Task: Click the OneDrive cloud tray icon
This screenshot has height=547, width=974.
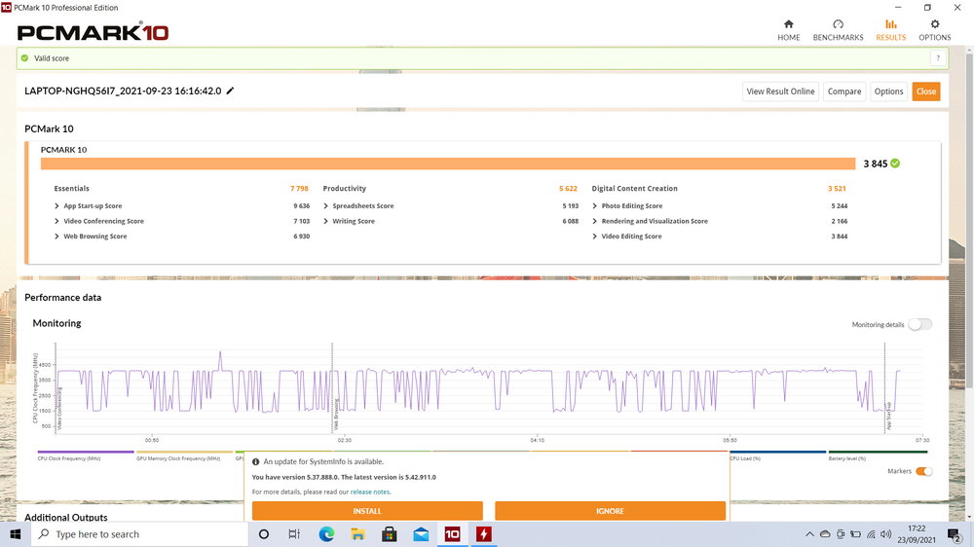Action: [825, 534]
